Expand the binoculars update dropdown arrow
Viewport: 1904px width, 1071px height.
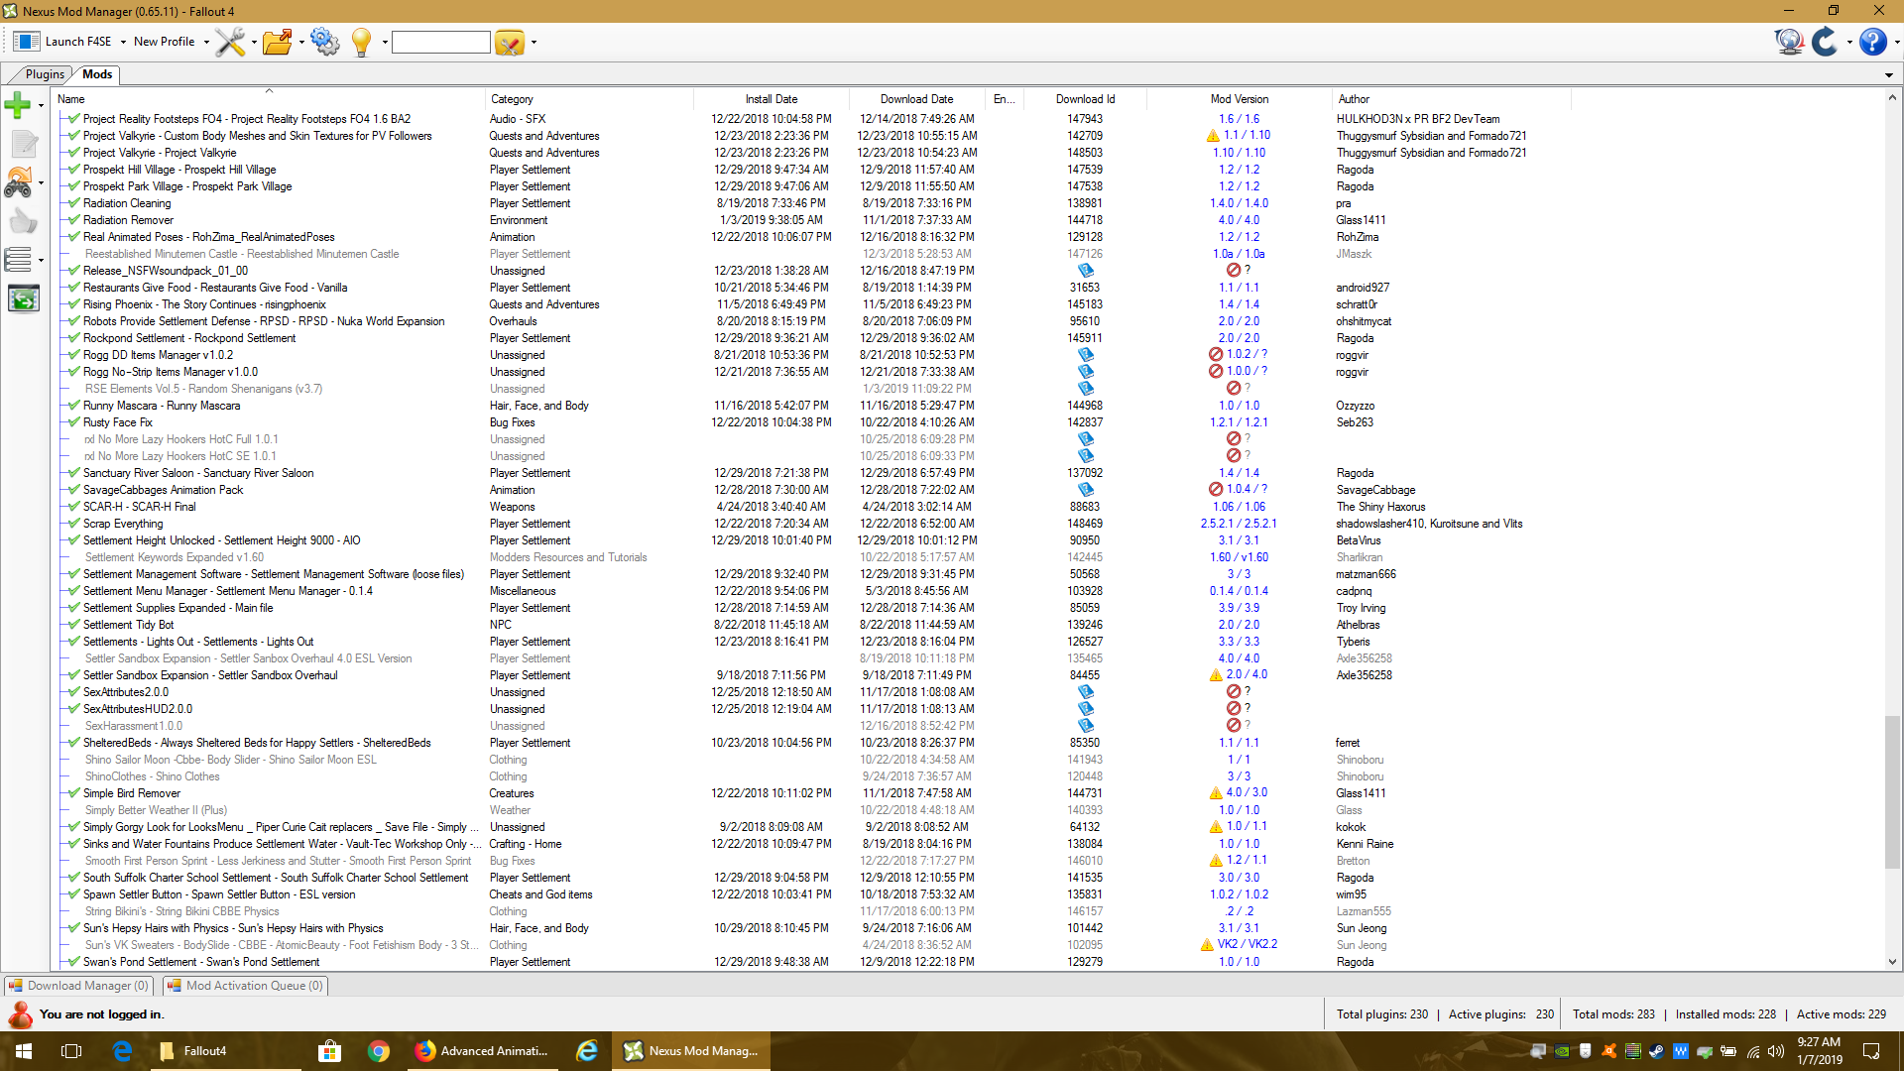click(41, 182)
